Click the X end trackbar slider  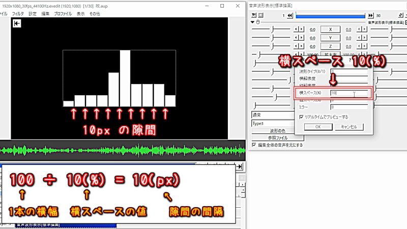tap(389, 30)
